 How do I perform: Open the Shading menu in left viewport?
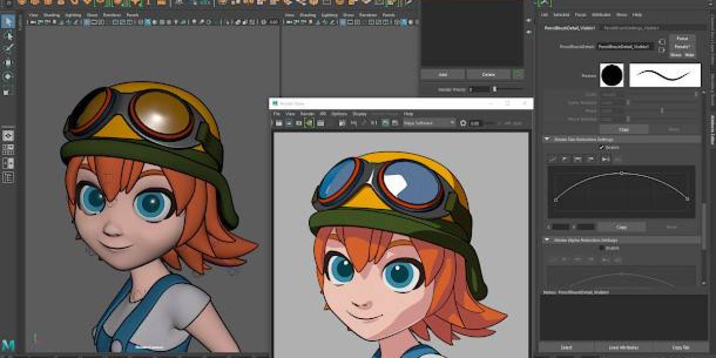pos(51,14)
